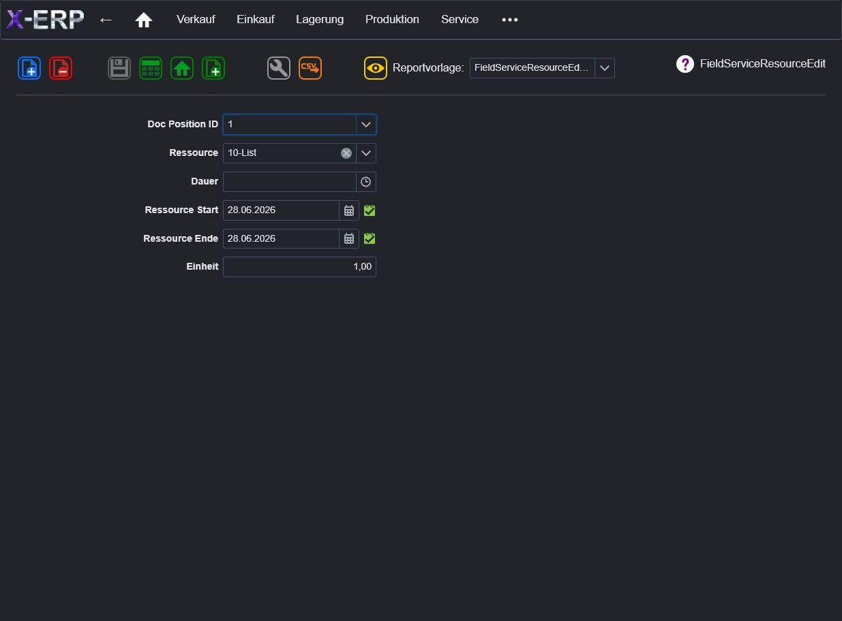This screenshot has width=842, height=621.
Task: Click the green add-document icon
Action: pyautogui.click(x=213, y=68)
